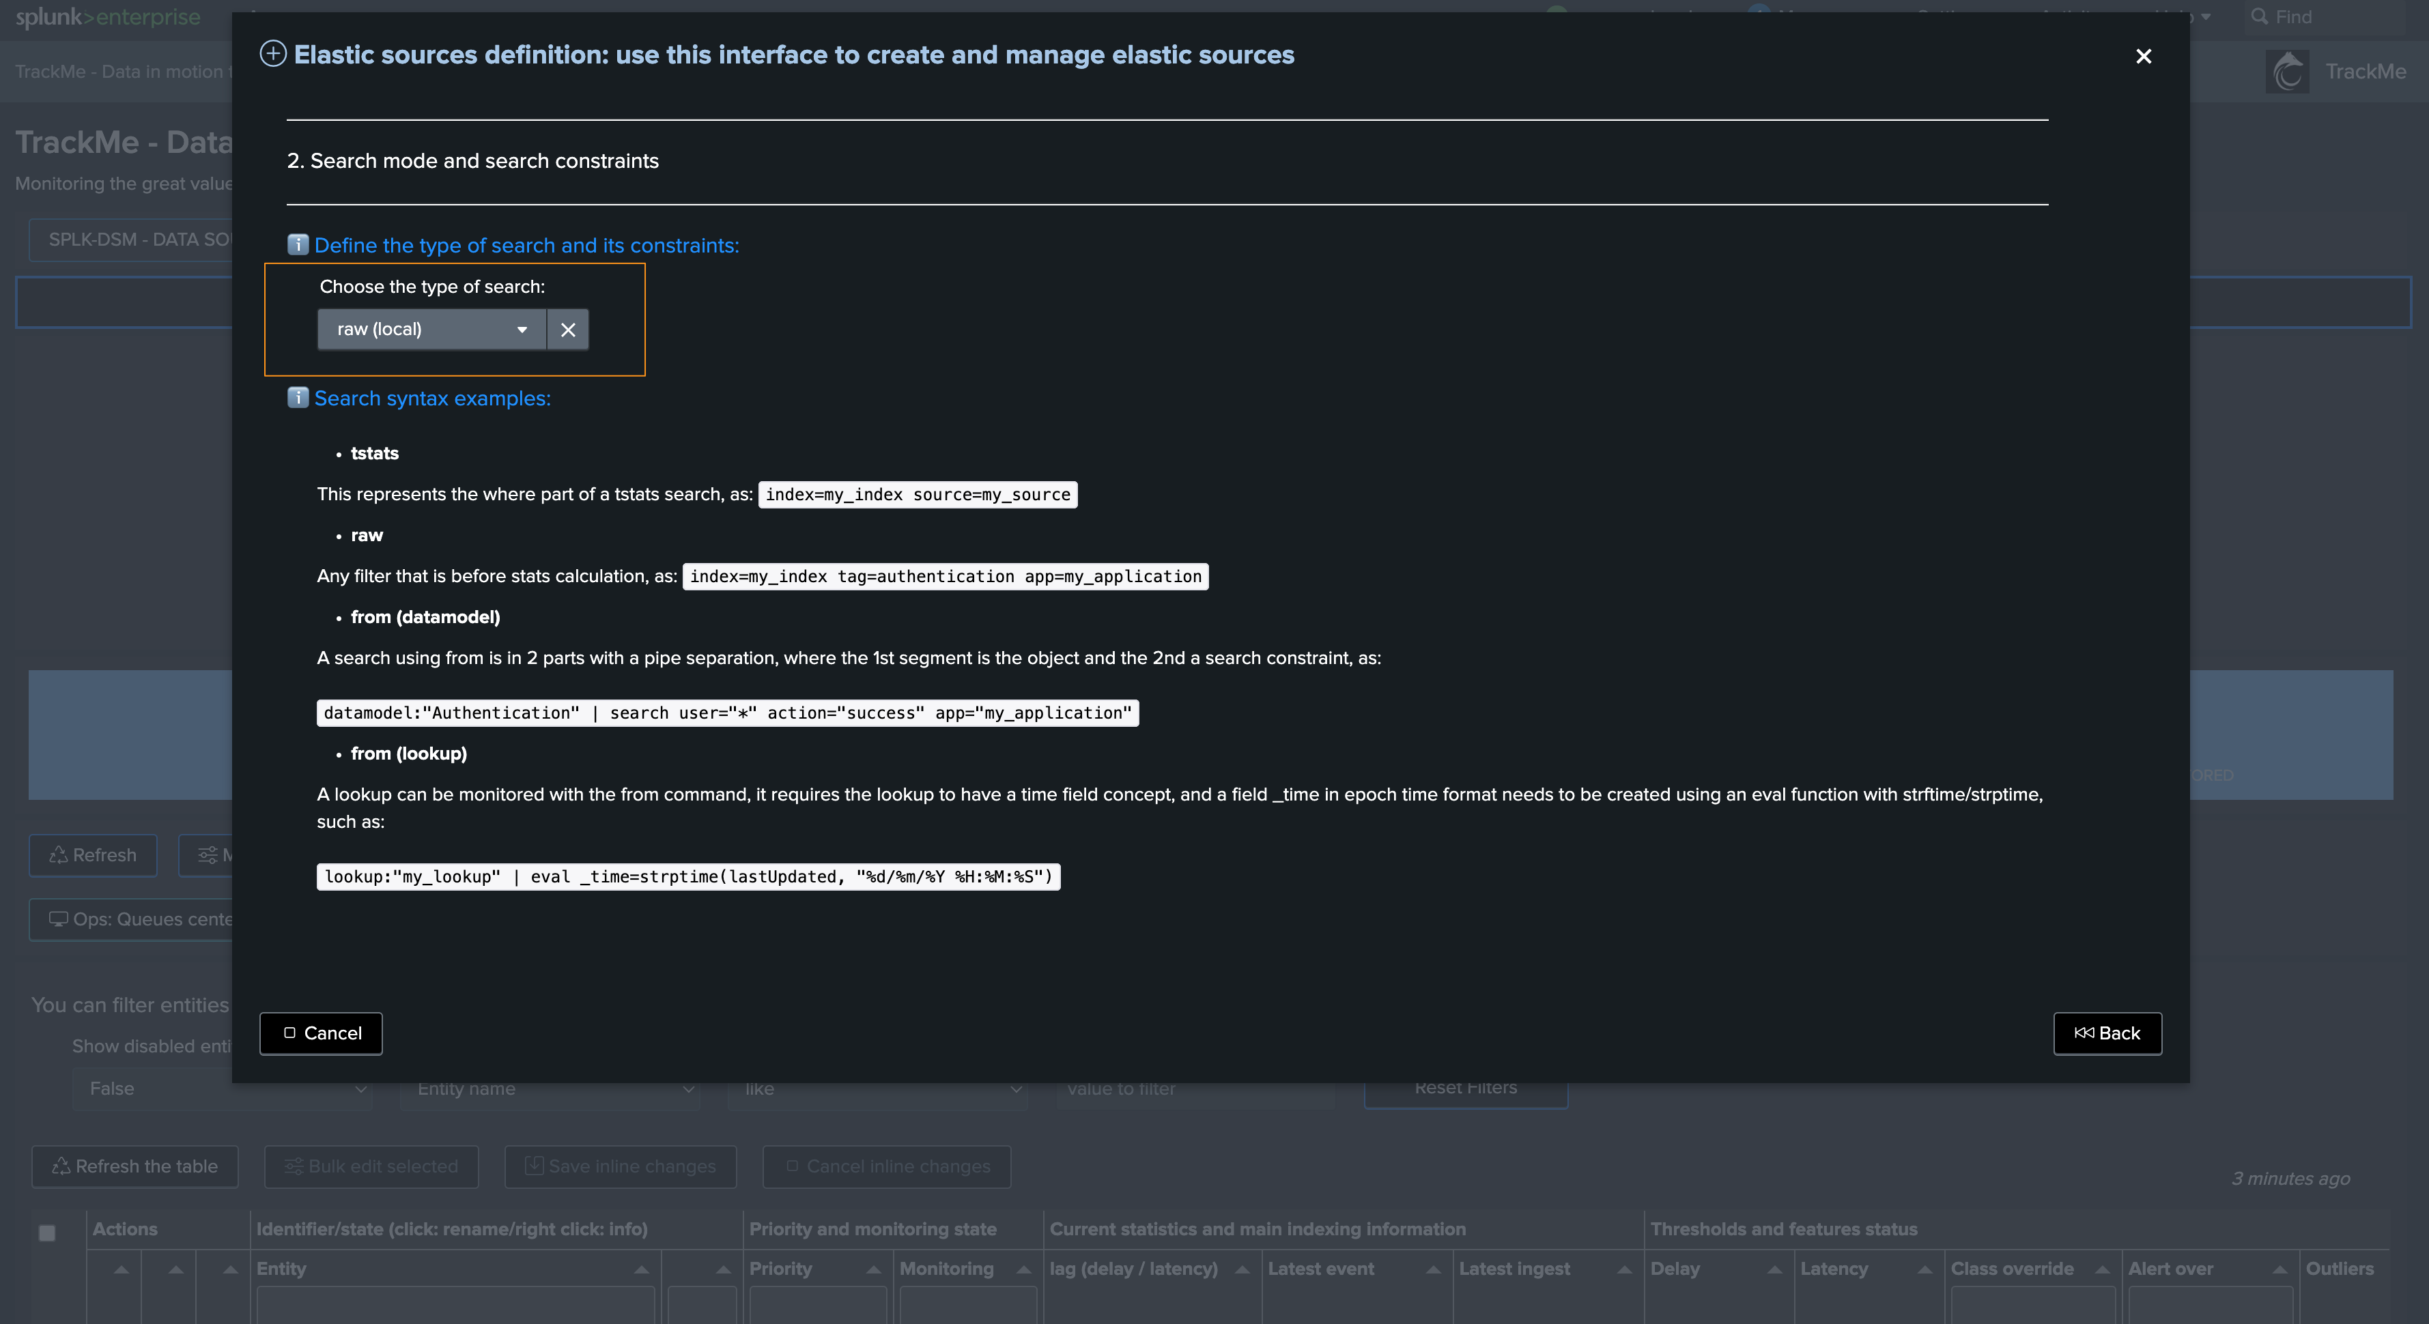Click 'Save inline changes' button

[621, 1166]
